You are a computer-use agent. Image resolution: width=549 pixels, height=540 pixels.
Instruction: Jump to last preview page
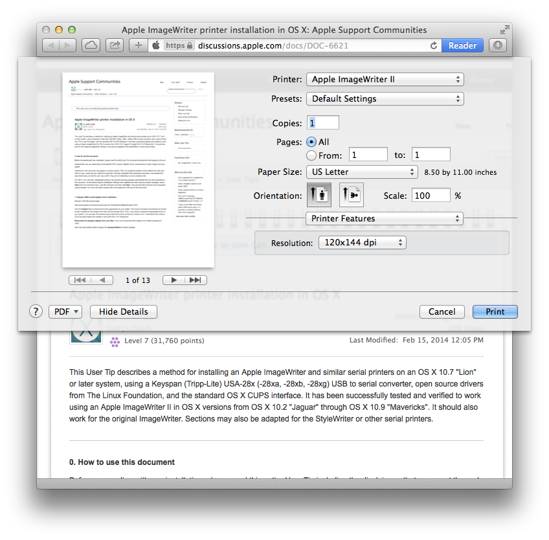tap(196, 280)
